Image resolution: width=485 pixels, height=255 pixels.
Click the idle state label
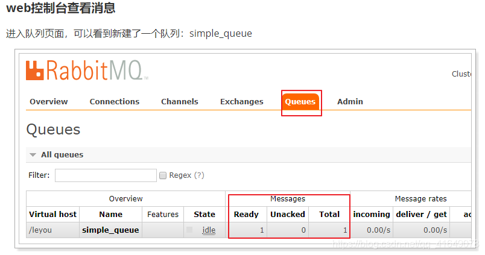(209, 230)
